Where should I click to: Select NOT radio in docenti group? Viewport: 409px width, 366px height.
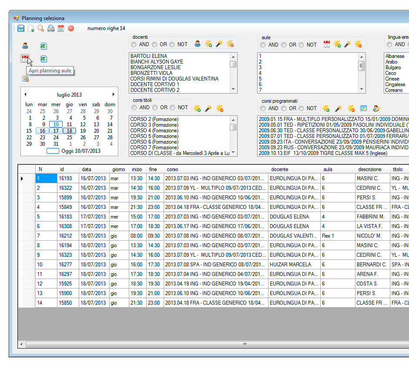(x=172, y=44)
